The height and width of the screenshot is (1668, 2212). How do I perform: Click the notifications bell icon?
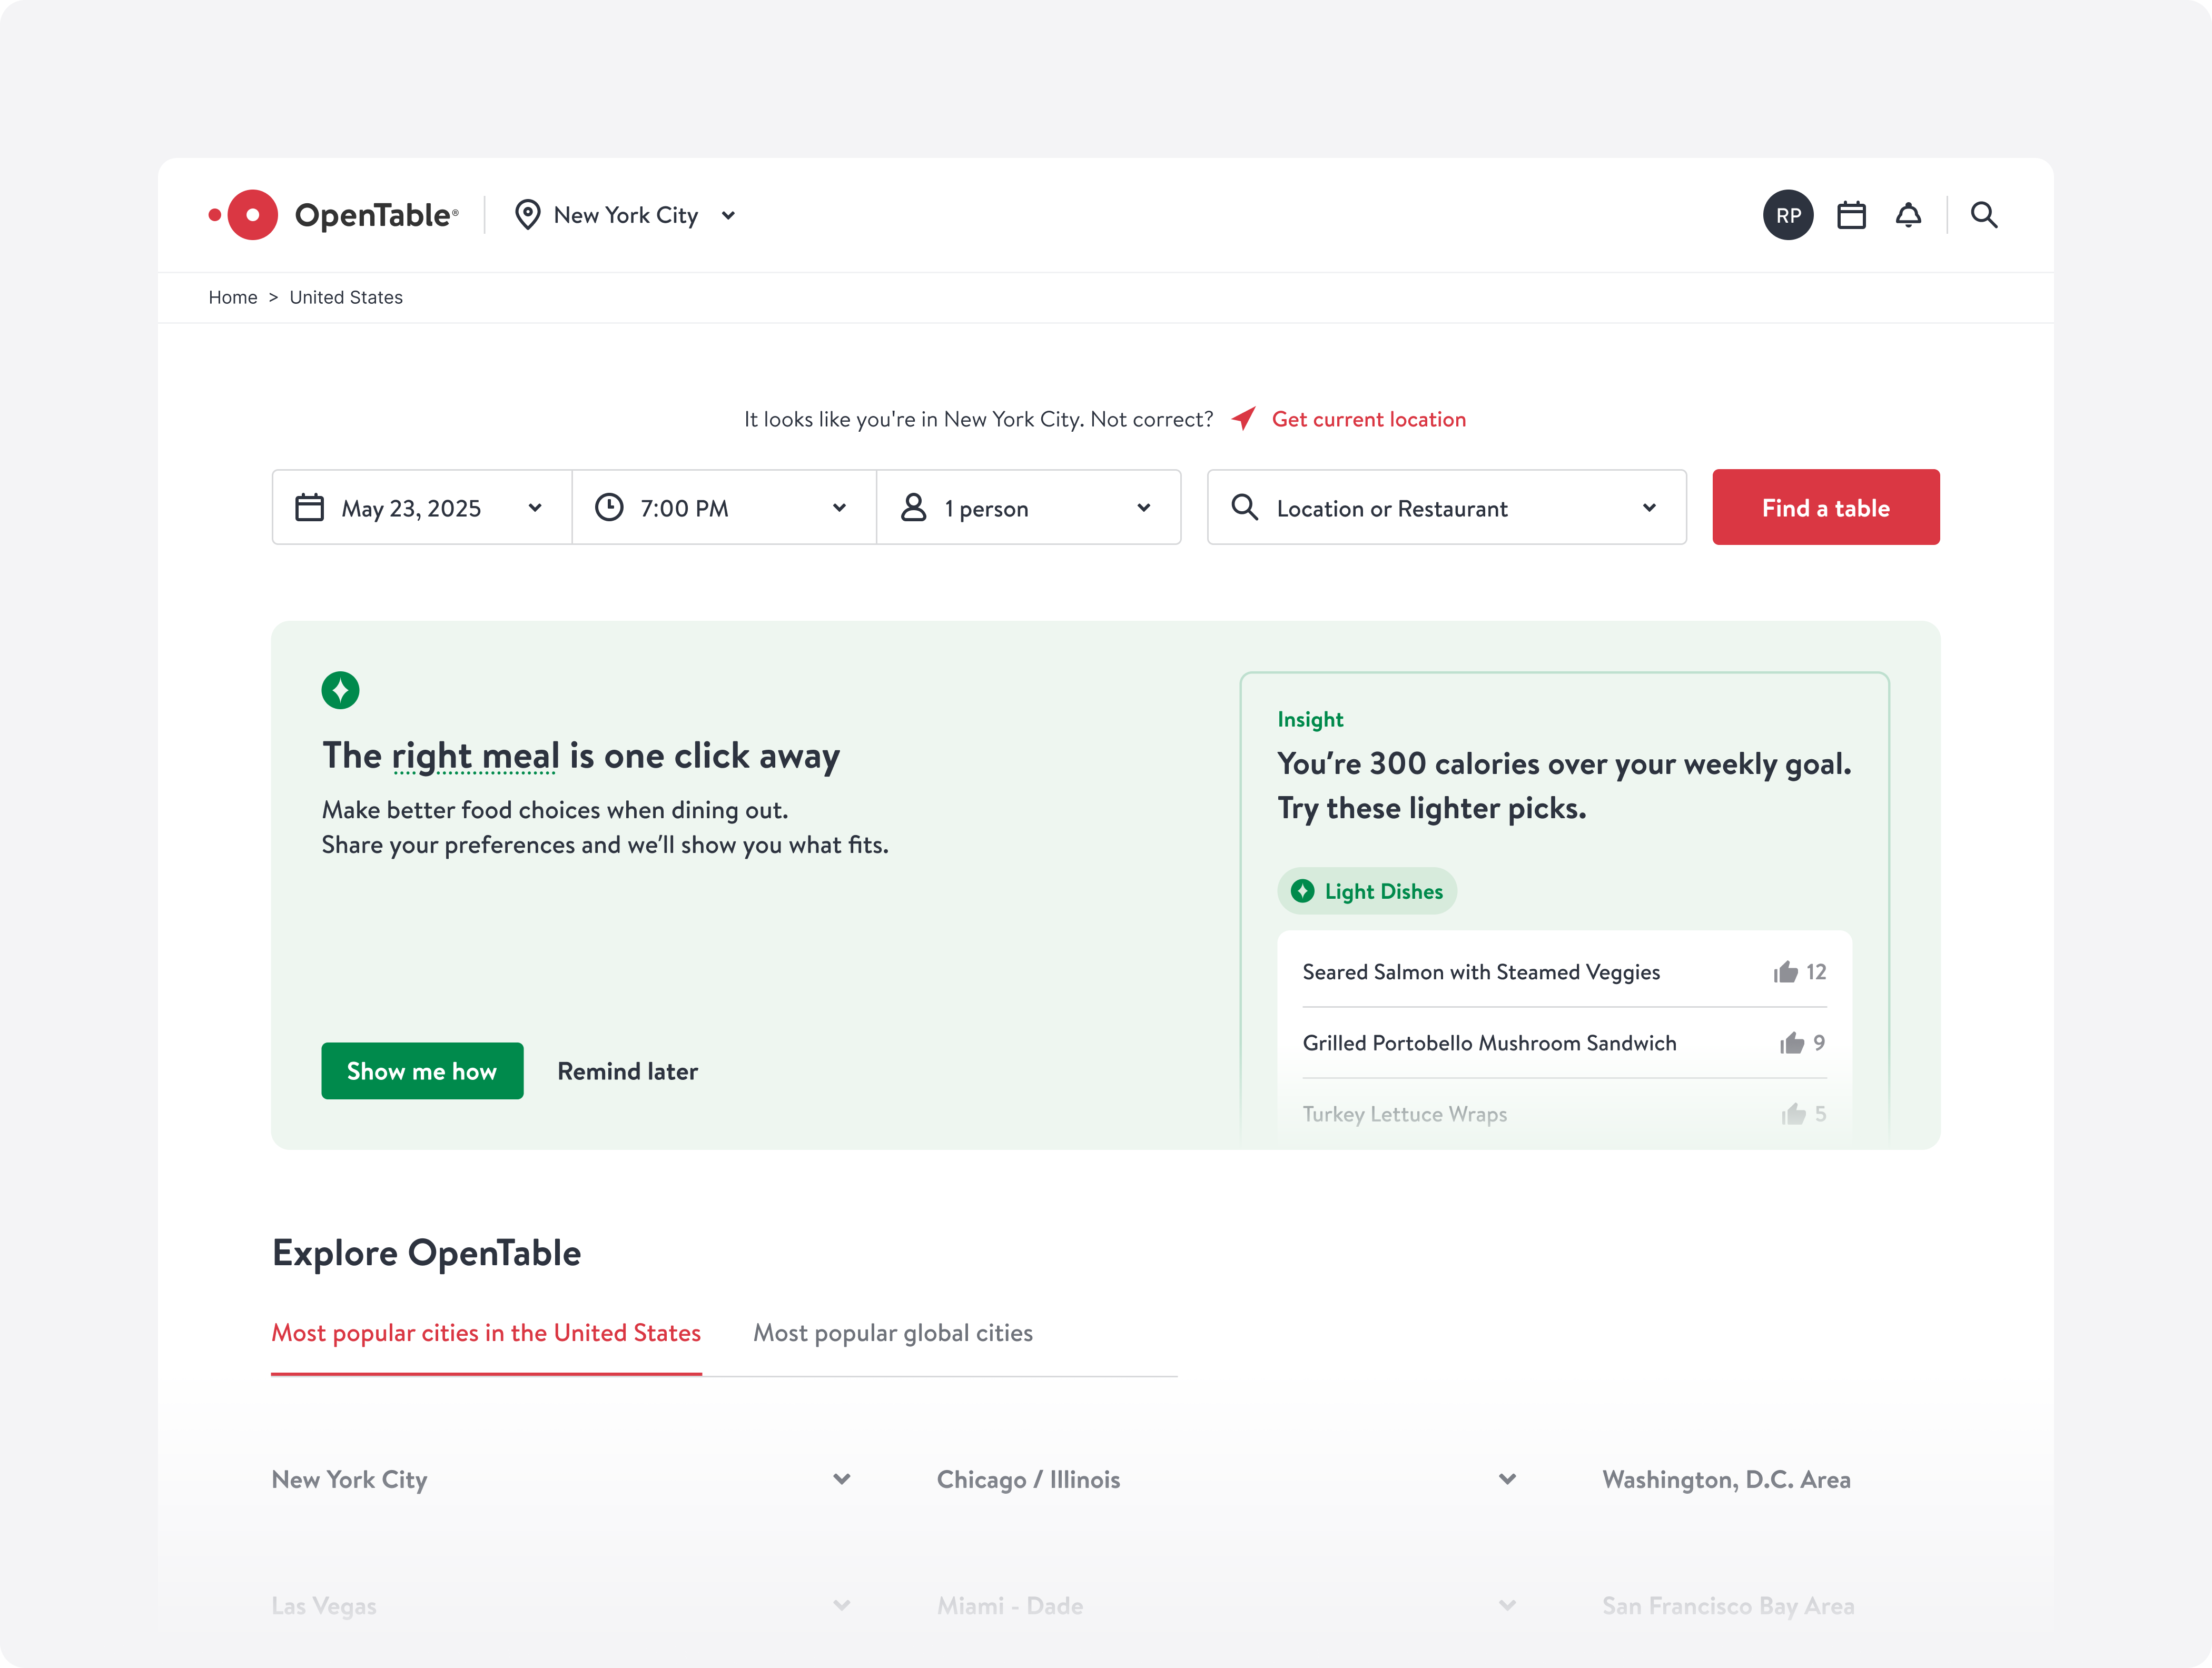coord(1908,215)
